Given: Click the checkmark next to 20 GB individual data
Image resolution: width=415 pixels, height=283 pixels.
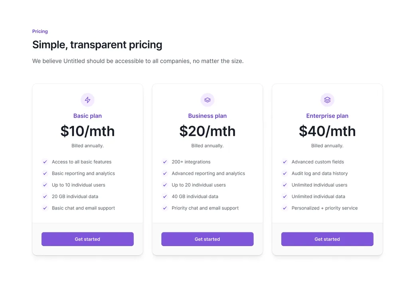Looking at the screenshot, I should click(x=45, y=196).
